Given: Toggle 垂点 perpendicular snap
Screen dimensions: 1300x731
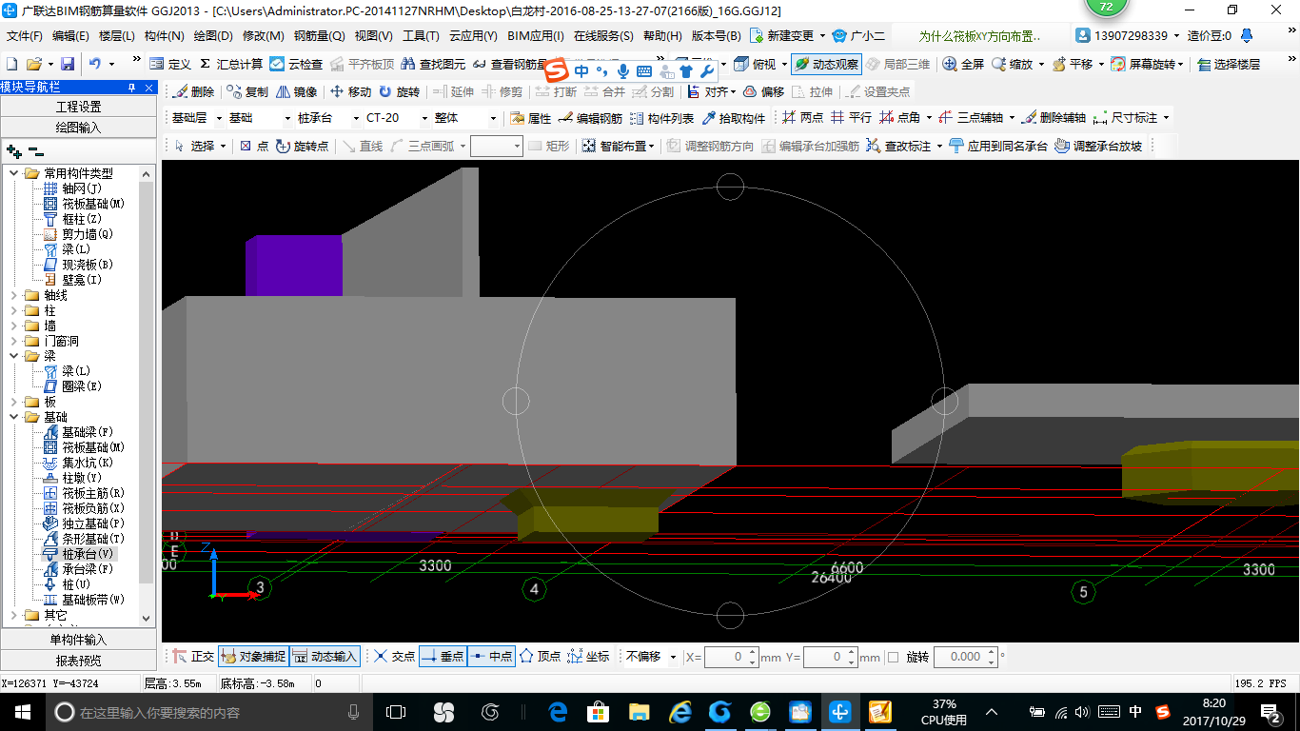Looking at the screenshot, I should (x=443, y=657).
